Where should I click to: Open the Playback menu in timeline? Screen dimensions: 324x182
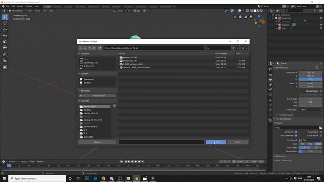tap(14, 162)
